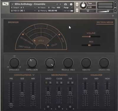This screenshot has height=111, width=118.
Task: Click the convolution Mix fader handle
Action: (x=33, y=97)
